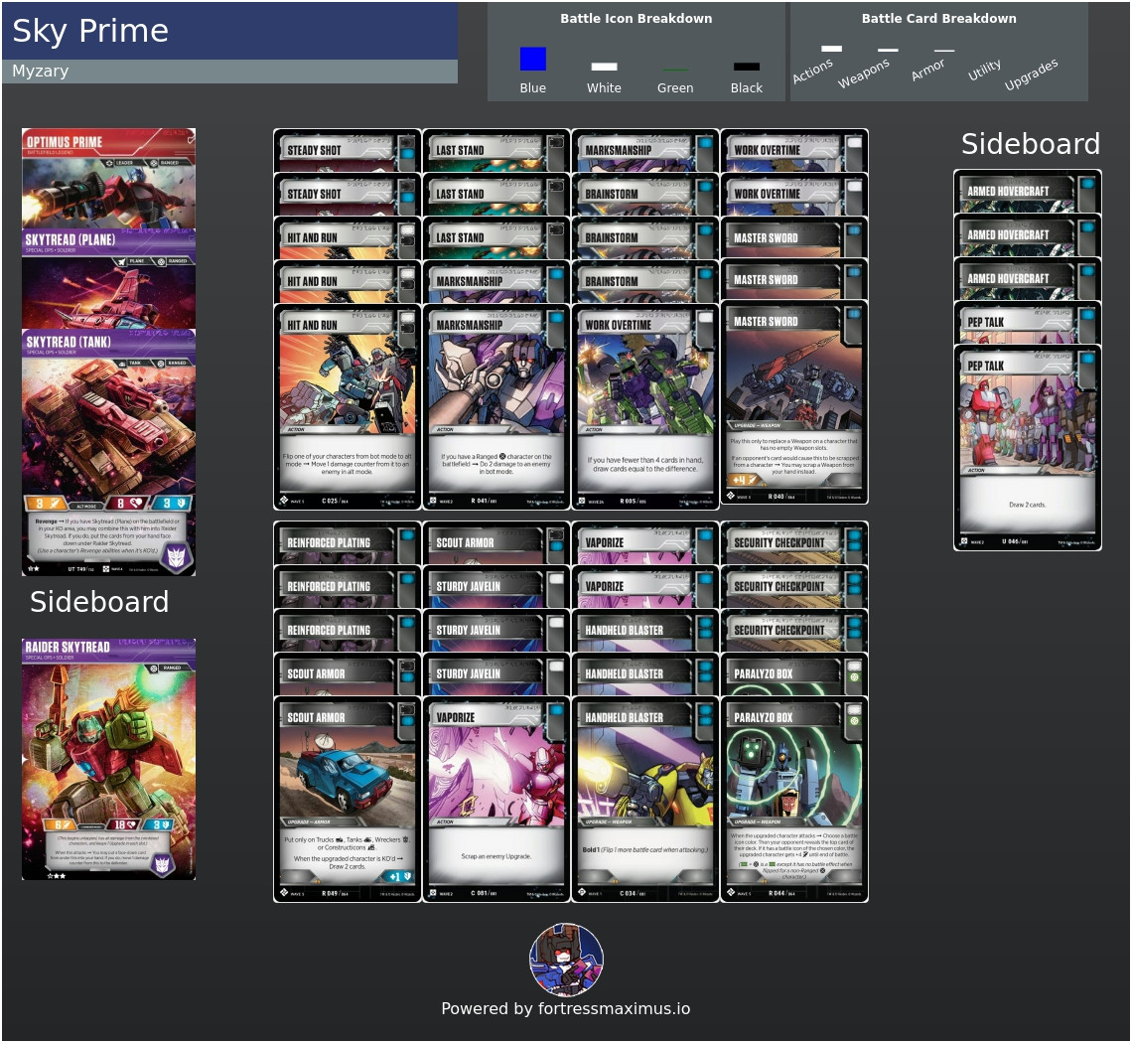Click the +1 defense bonus on full Scout Armor card
This screenshot has height=1043, width=1132.
click(400, 876)
